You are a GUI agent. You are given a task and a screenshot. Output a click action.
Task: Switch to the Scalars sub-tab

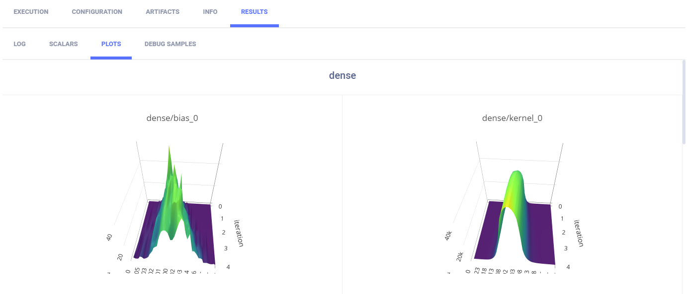[x=63, y=44]
